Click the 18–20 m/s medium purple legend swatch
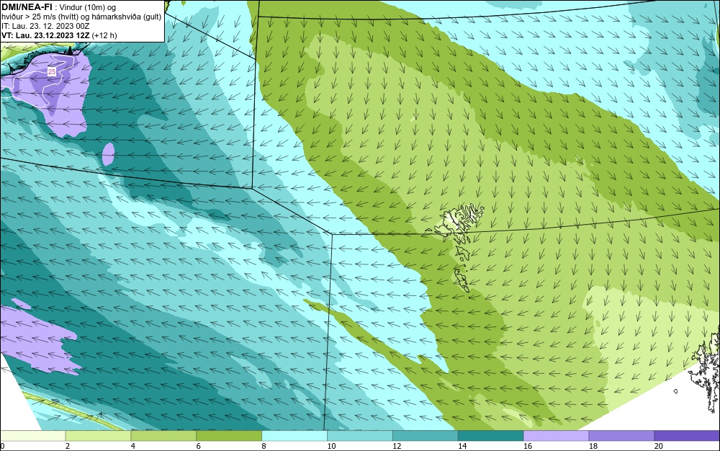This screenshot has height=451, width=720. click(x=622, y=436)
